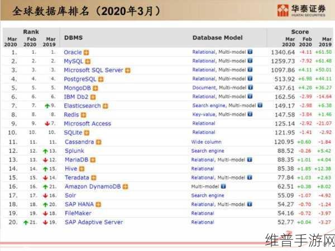Click the plus icon beside Amazon DynamoDB

click(x=126, y=187)
